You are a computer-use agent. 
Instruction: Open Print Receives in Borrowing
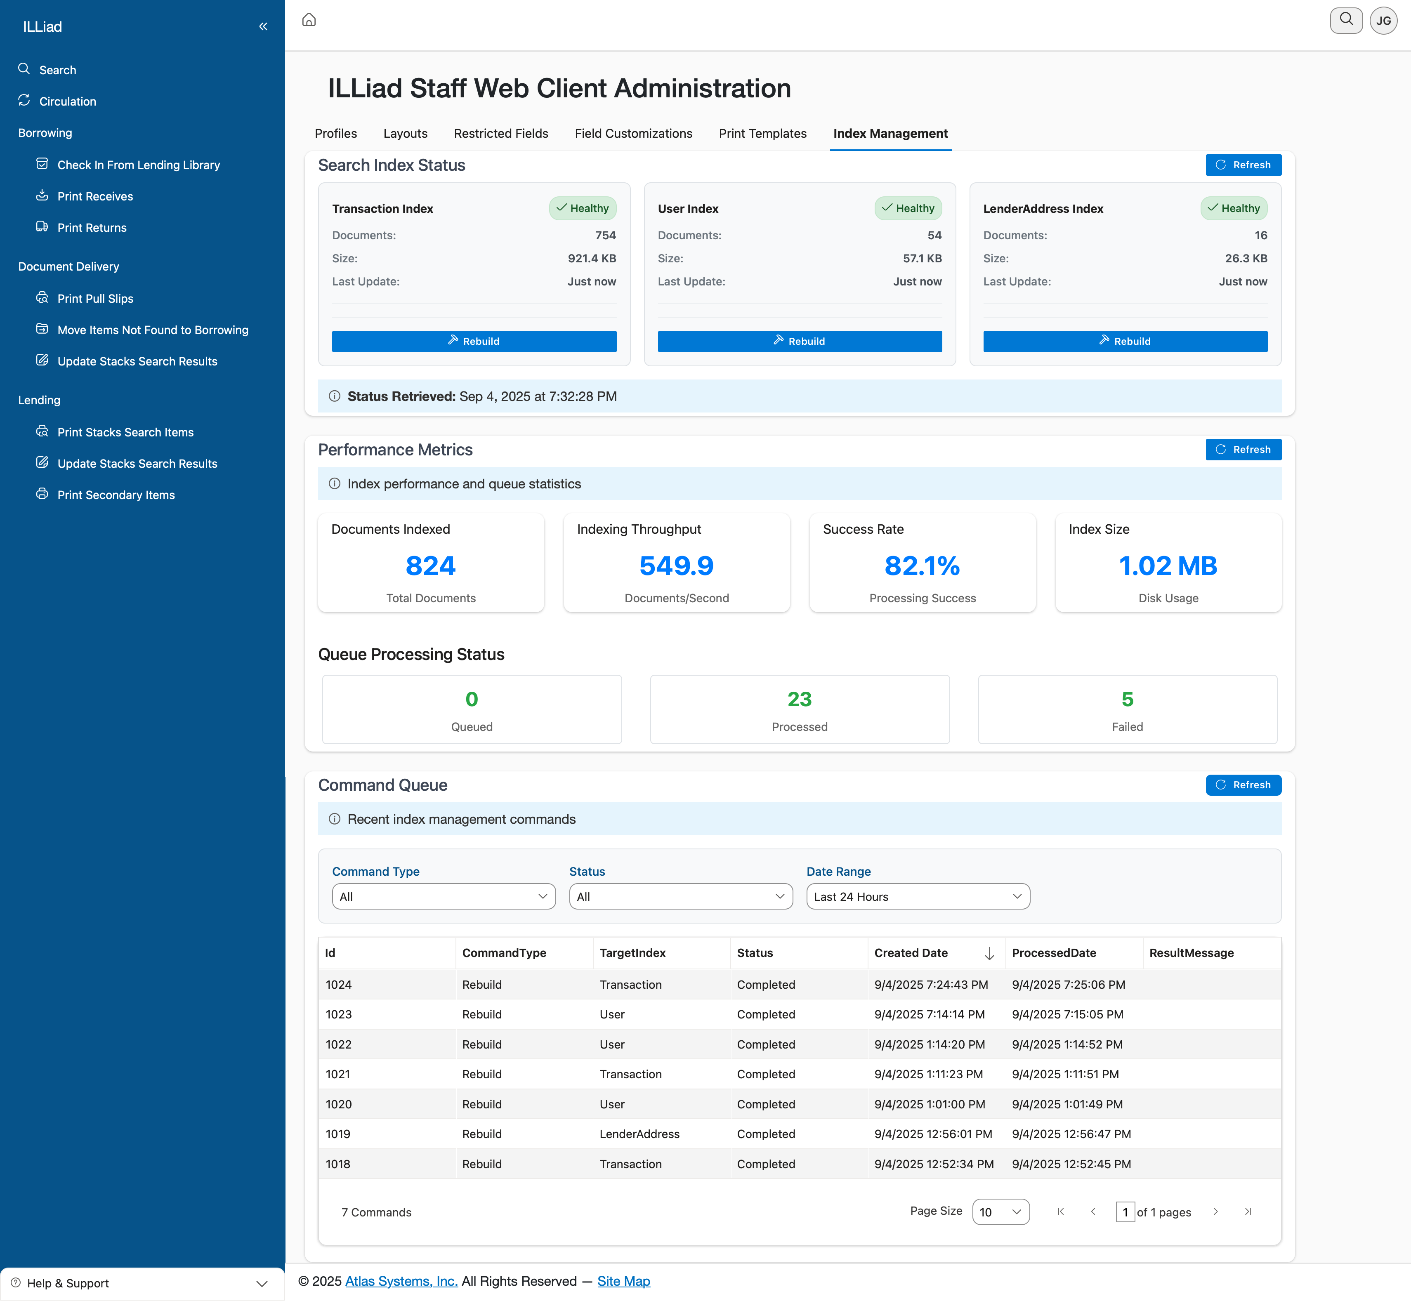[95, 196]
